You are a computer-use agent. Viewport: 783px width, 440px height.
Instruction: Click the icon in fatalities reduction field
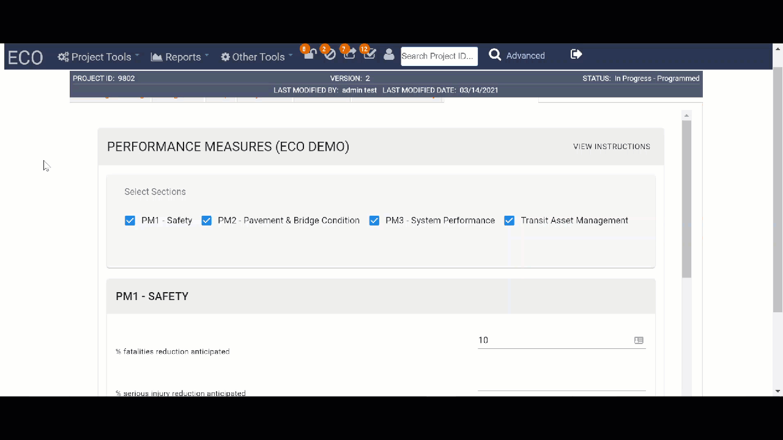[x=639, y=340]
